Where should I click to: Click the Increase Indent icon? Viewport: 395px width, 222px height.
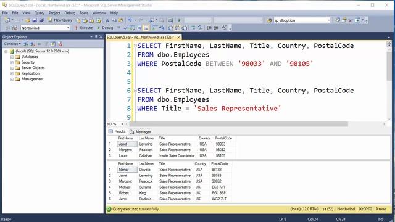pyautogui.click(x=216, y=28)
